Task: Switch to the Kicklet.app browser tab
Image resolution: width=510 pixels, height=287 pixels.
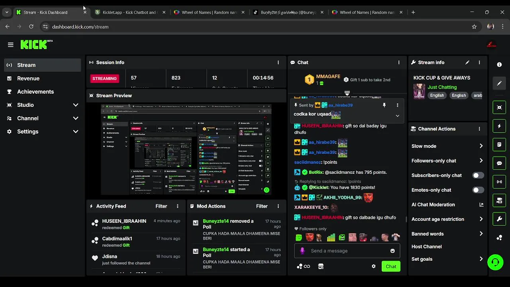Action: [x=129, y=12]
